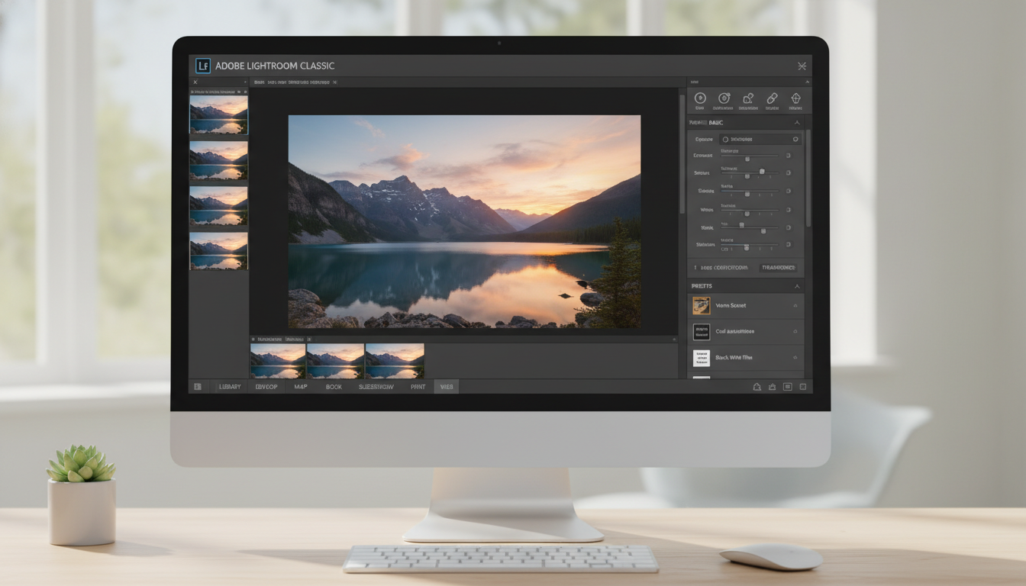Click the Lightroom Classic logo icon
This screenshot has height=586, width=1026.
pyautogui.click(x=202, y=66)
